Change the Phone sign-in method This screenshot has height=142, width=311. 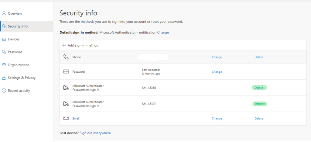point(217,57)
